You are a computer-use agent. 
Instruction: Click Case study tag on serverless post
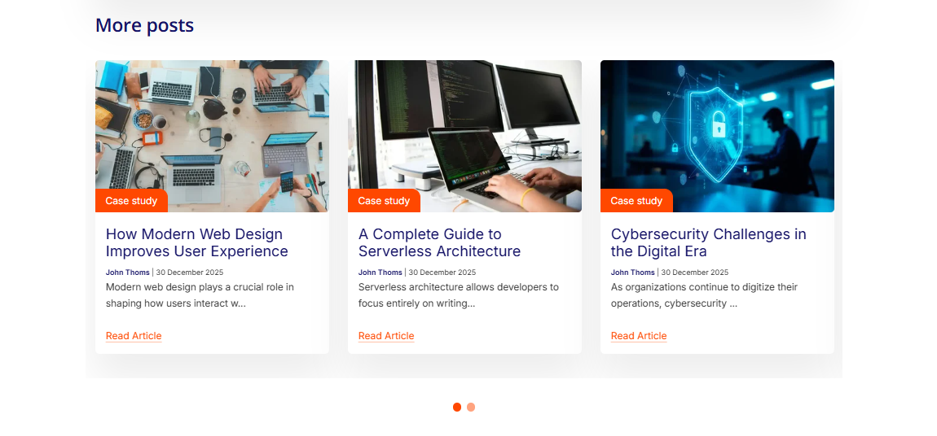tap(384, 201)
